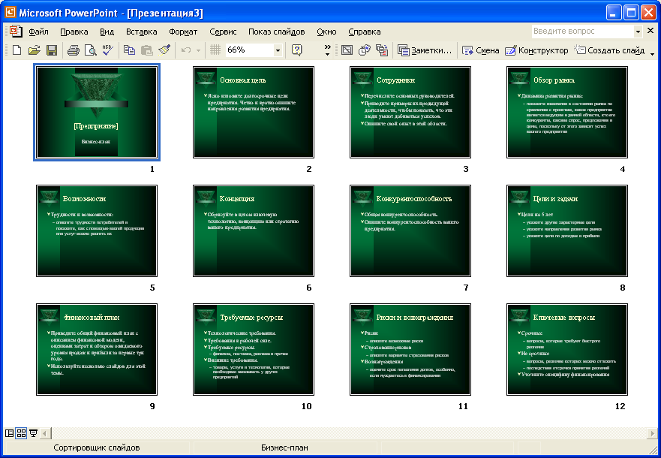Select slide 6 Концепция thumbnail
Image resolution: width=661 pixels, height=458 pixels.
point(254,231)
